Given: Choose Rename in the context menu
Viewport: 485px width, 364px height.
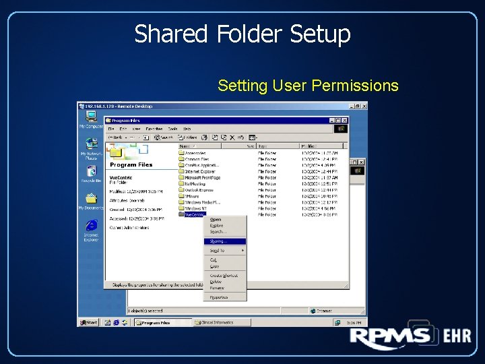Looking at the screenshot, I should [x=225, y=288].
